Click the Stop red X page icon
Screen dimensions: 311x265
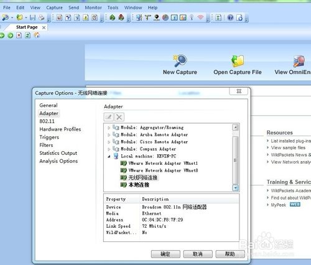click(19, 35)
